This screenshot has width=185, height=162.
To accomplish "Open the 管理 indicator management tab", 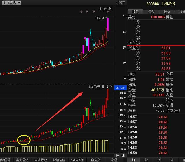I will pos(114,160).
